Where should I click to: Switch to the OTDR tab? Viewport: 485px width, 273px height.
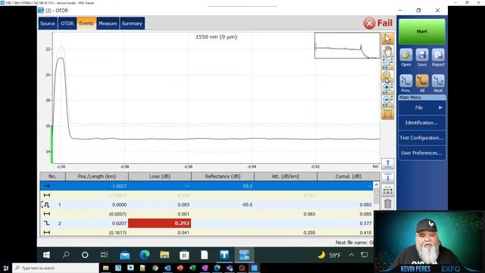67,24
